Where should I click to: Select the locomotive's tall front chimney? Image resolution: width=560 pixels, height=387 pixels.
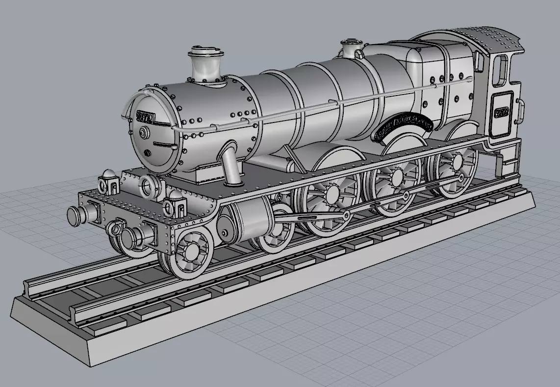206,66
